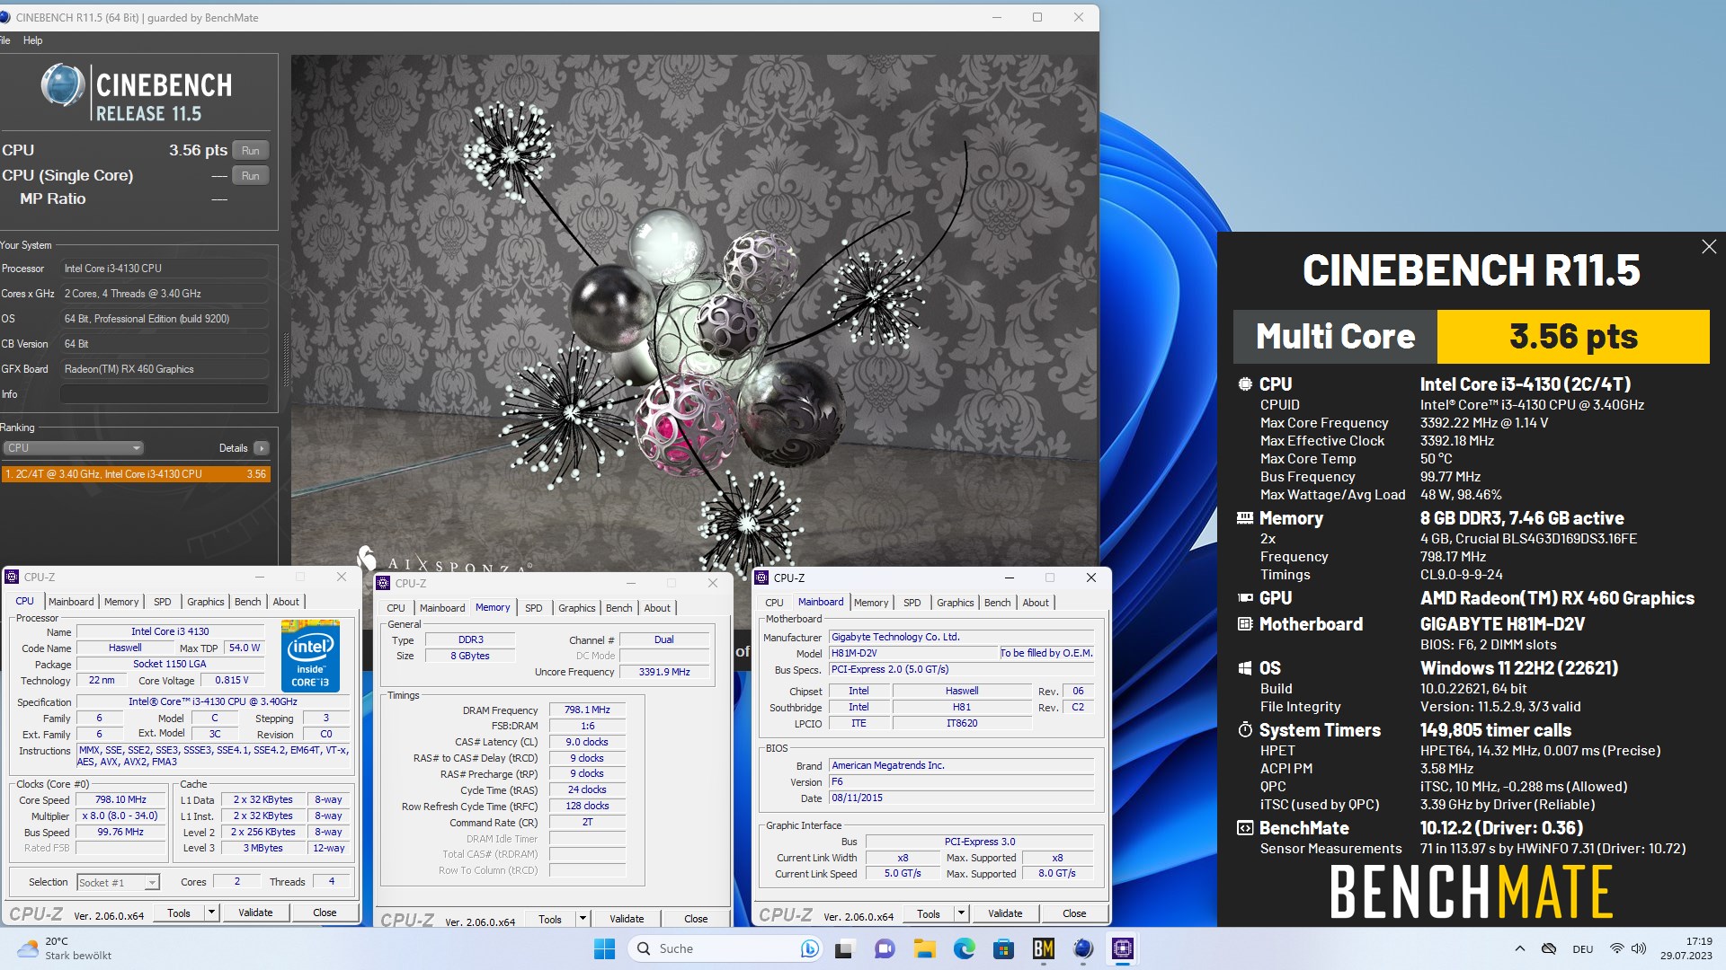This screenshot has width=1726, height=970.
Task: Click the H81M-D2V model field in CPU-Z
Action: (x=913, y=653)
